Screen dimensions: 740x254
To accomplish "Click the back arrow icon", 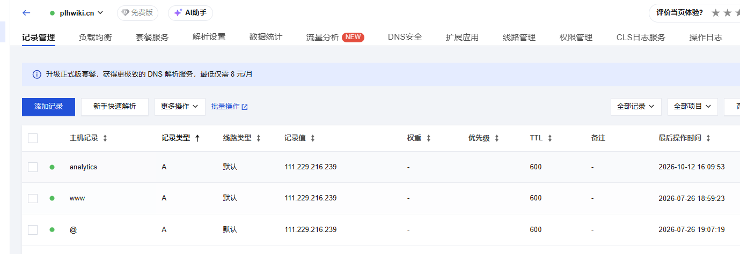I will [26, 12].
